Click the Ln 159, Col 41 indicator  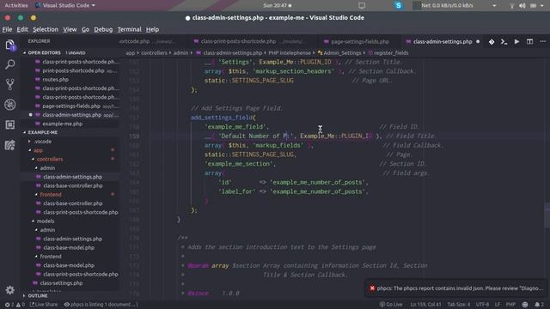click(x=426, y=305)
